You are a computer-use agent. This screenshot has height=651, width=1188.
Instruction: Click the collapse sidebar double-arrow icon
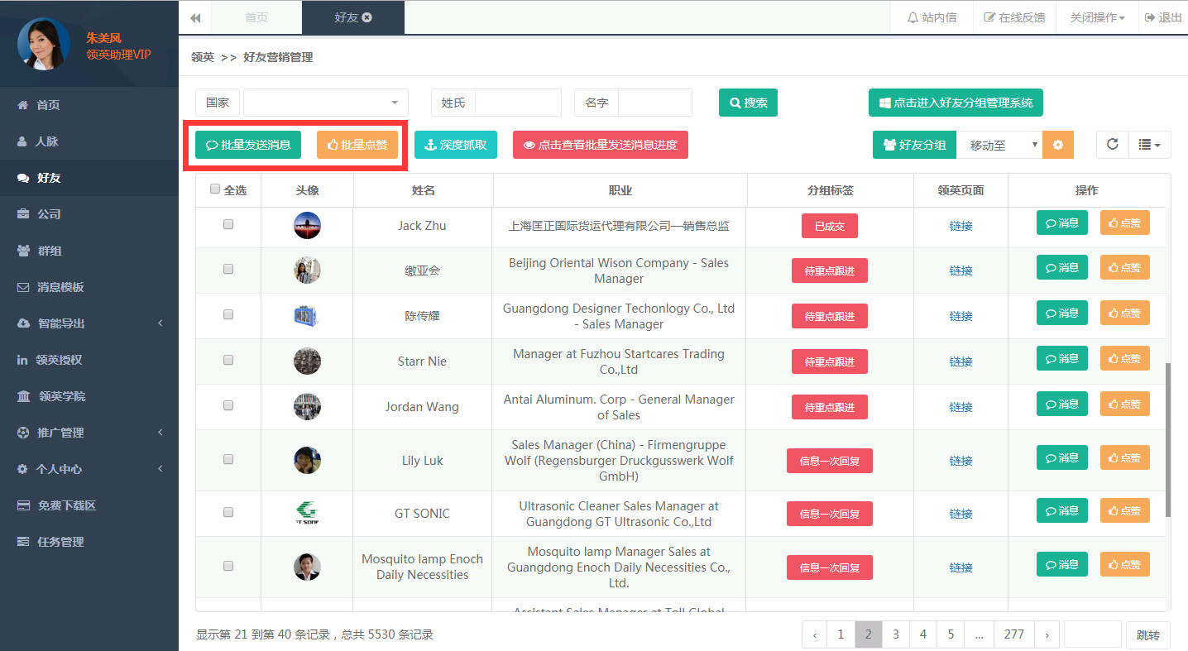coord(195,17)
